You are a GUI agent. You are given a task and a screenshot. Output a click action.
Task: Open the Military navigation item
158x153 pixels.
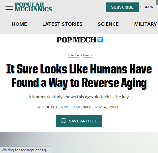tap(145, 24)
